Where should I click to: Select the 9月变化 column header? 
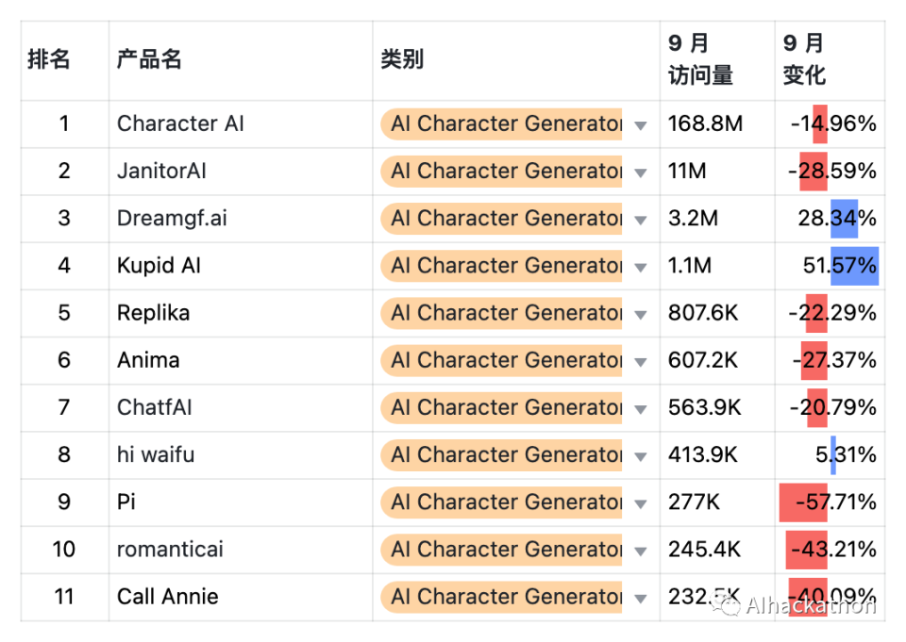coord(804,60)
